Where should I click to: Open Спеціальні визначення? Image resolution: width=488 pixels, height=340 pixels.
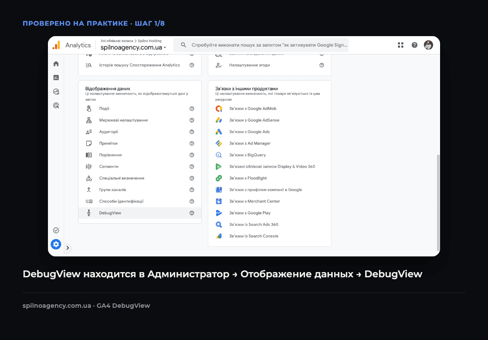140,178
